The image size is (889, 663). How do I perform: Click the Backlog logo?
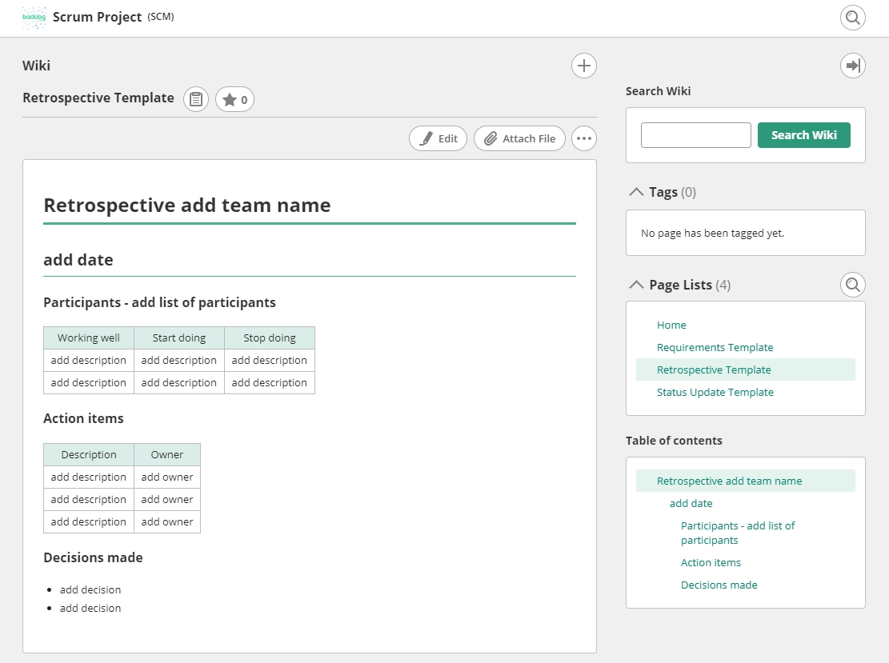34,16
